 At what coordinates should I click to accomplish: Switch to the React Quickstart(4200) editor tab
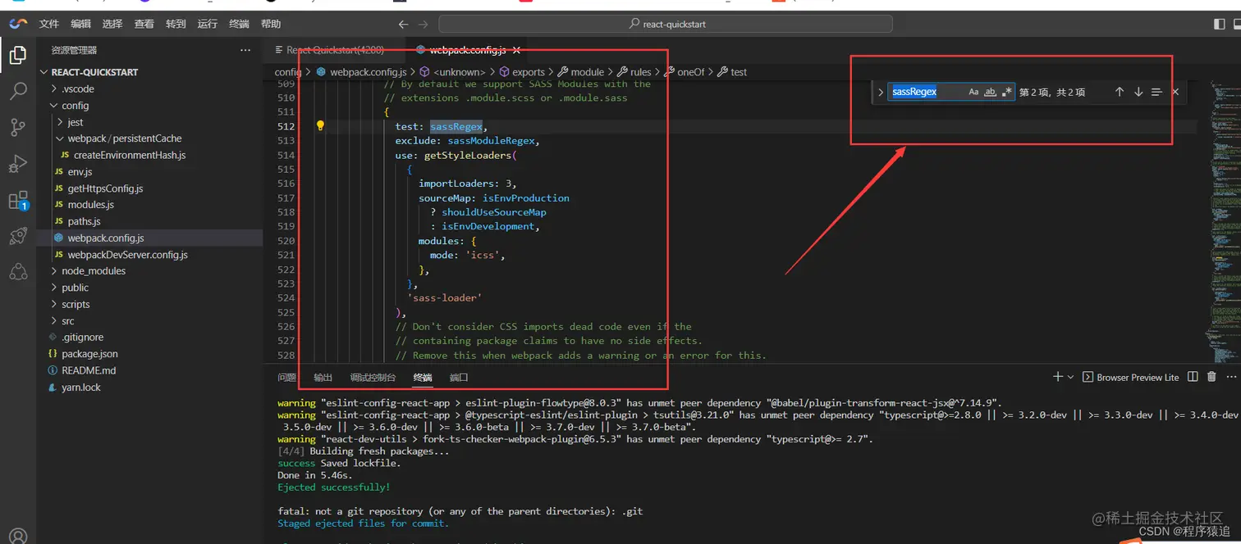(334, 50)
